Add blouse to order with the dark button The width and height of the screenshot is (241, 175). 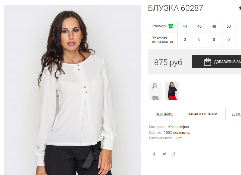pyautogui.click(x=217, y=62)
